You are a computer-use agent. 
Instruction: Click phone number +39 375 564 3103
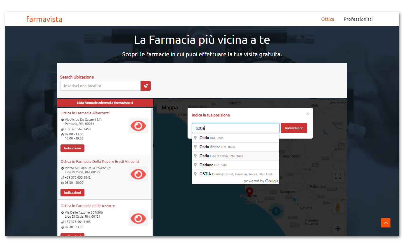click(77, 222)
